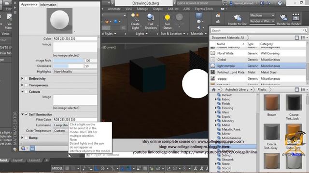Click the Filter Color RGB field
This screenshot has width=309, height=173.
(75, 120)
